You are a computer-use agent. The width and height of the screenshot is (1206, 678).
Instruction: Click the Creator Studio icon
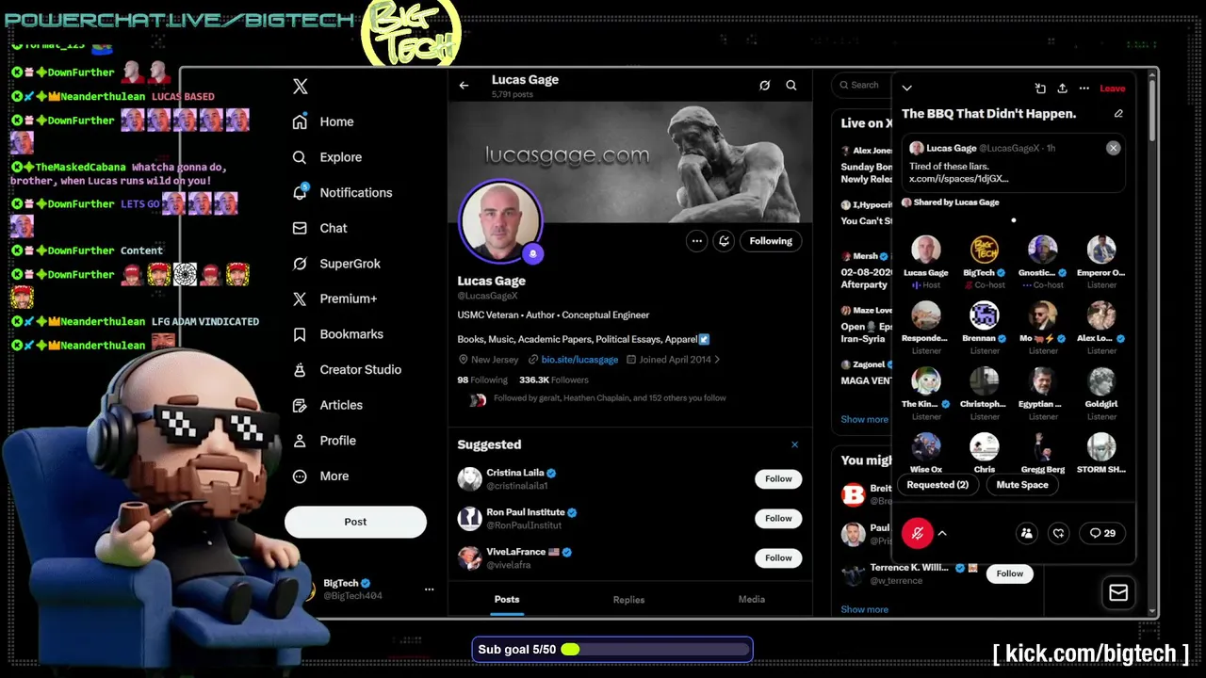pos(300,370)
